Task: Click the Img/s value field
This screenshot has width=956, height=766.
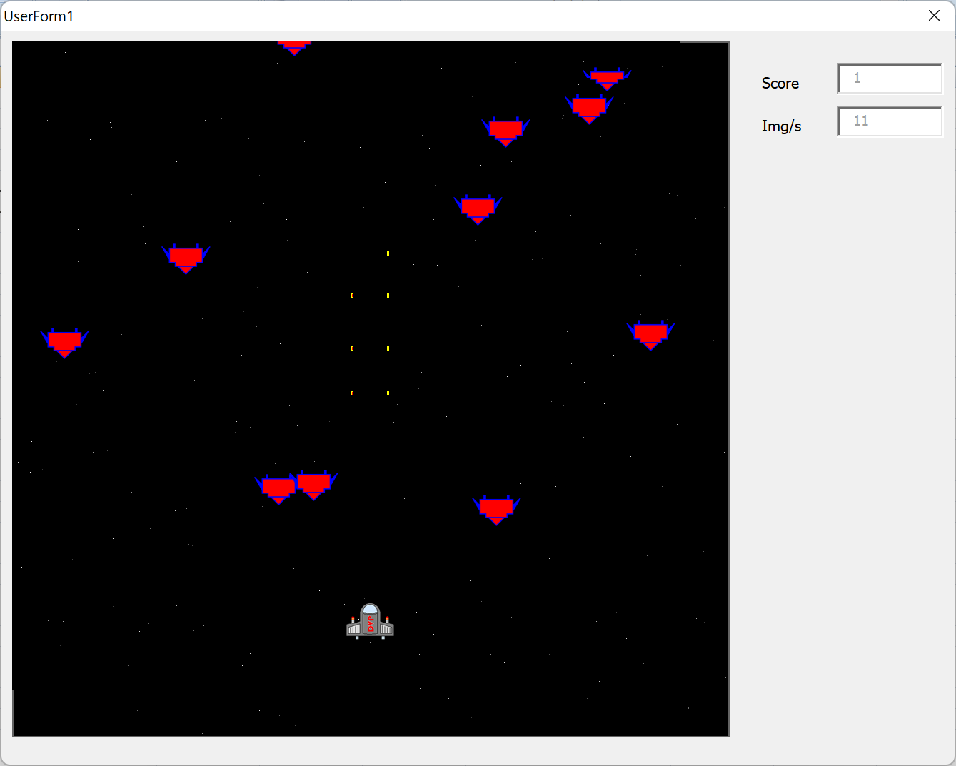Action: coord(890,121)
